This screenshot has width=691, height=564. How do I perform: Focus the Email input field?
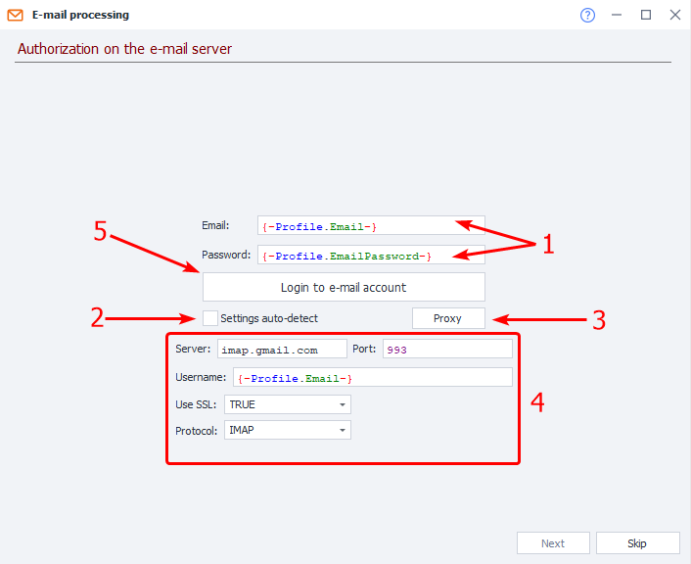pyautogui.click(x=370, y=226)
